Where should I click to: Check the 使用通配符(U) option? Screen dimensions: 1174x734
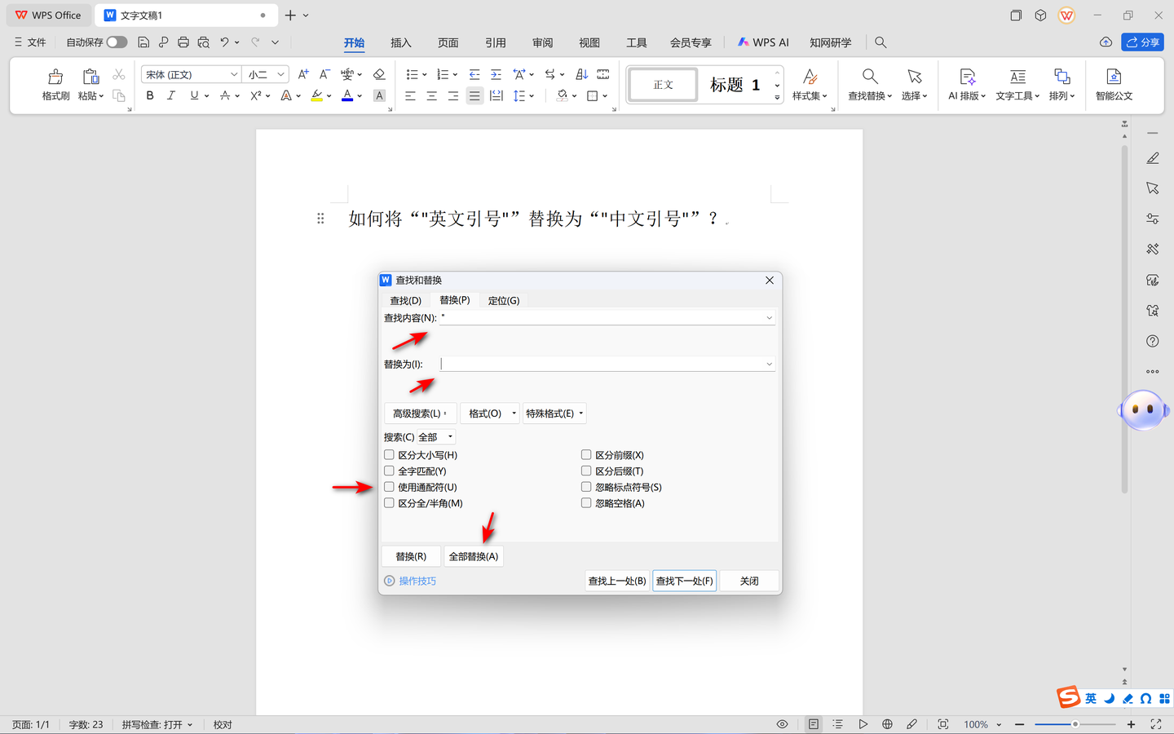point(389,487)
